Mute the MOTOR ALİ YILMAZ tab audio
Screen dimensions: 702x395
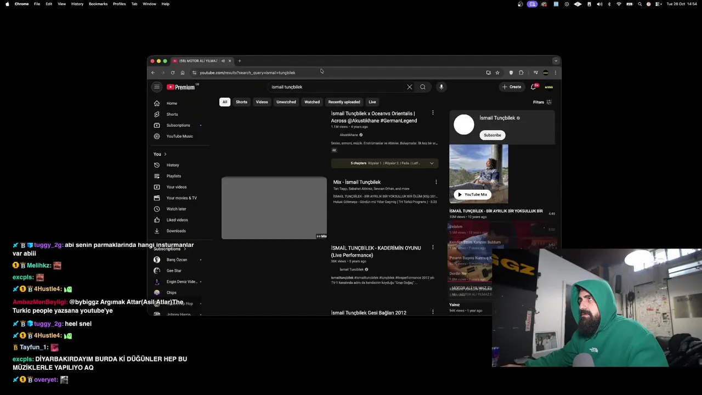click(223, 61)
